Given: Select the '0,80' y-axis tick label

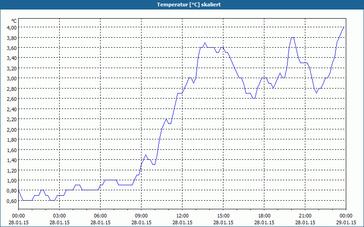Looking at the screenshot, I should (x=12, y=191).
